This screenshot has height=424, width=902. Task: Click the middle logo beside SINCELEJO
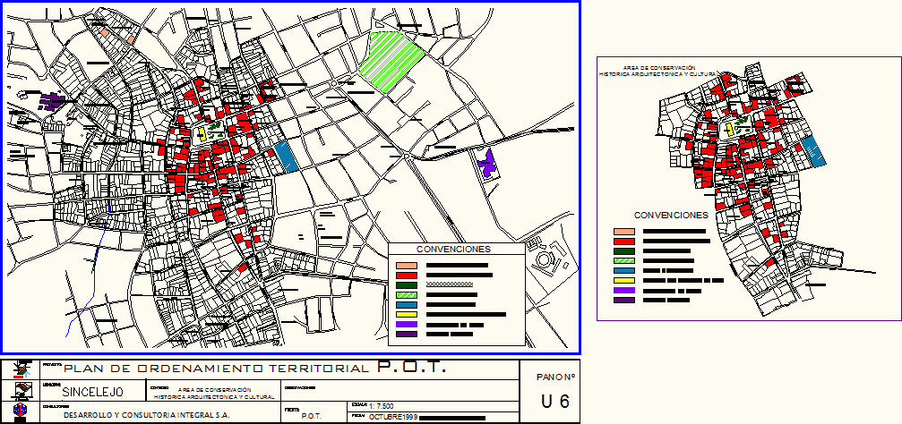point(20,390)
